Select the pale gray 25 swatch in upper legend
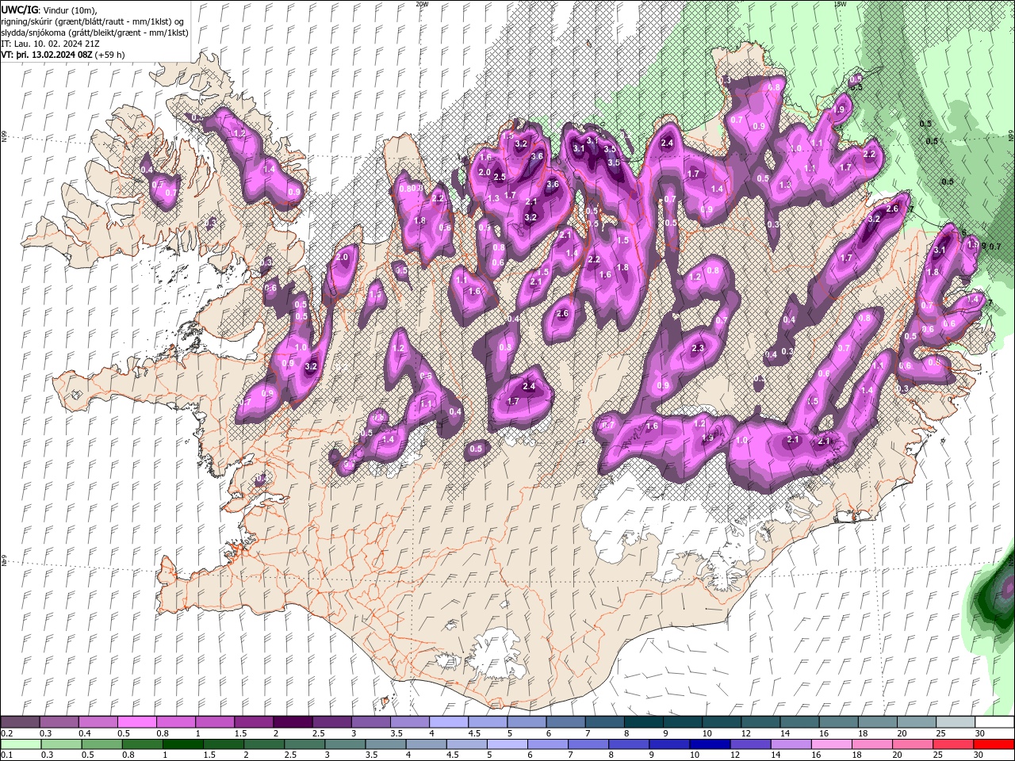The image size is (1015, 761). [955, 722]
